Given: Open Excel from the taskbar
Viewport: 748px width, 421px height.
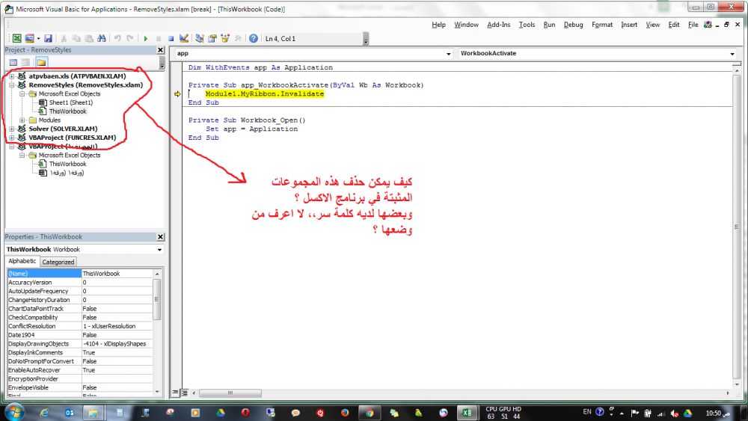Looking at the screenshot, I should click(467, 413).
